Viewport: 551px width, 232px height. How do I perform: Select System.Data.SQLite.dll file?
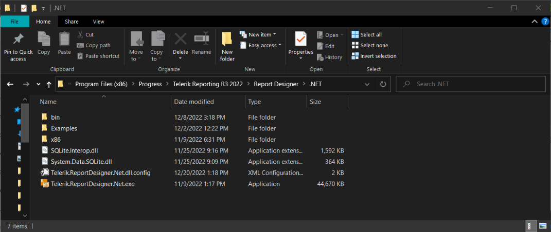81,162
